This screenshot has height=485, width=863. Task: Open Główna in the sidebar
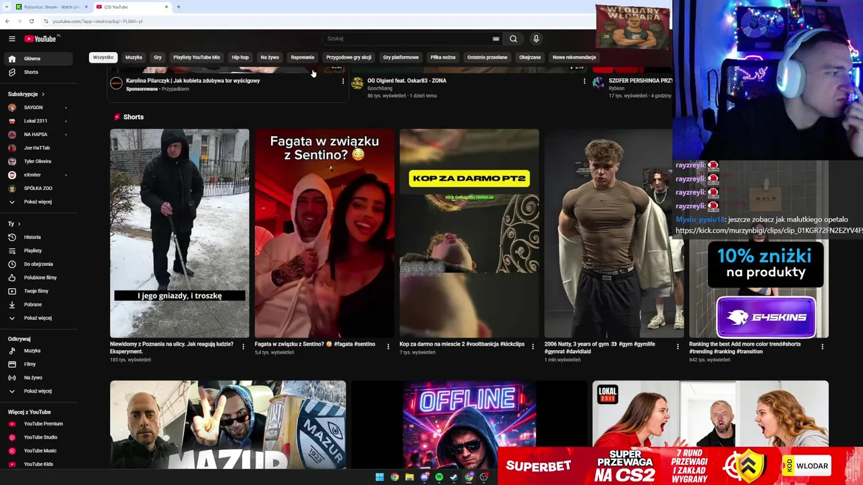37,59
